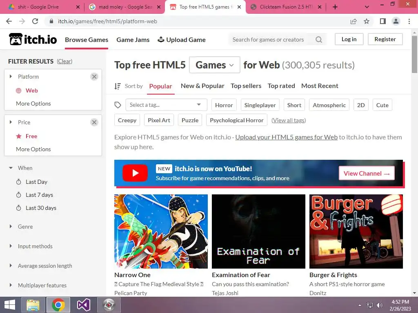This screenshot has height=313, width=418.
Task: Click the page vertical scrollbar
Action: pyautogui.click(x=414, y=54)
